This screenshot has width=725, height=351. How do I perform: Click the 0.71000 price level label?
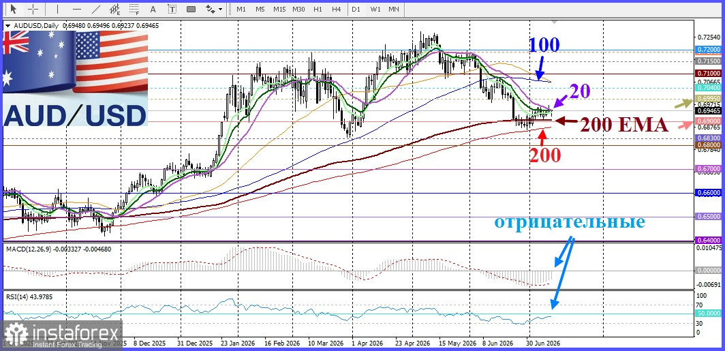[x=709, y=74]
